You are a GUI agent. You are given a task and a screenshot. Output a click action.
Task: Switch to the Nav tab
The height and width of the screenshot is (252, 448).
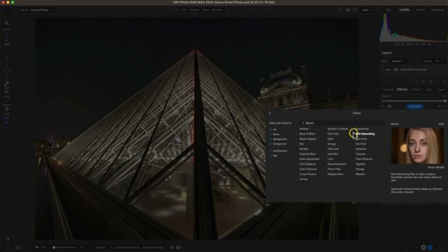388,10
